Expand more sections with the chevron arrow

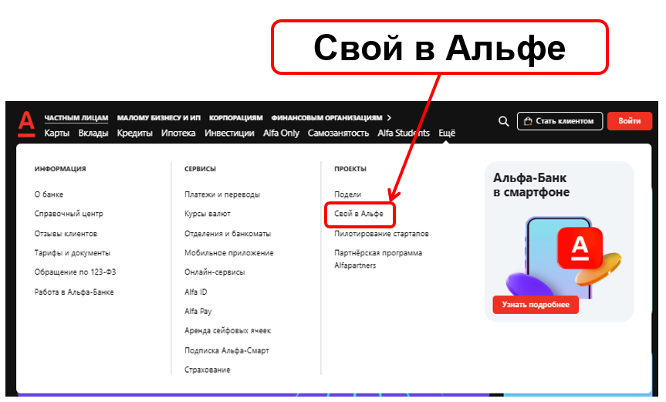point(389,117)
